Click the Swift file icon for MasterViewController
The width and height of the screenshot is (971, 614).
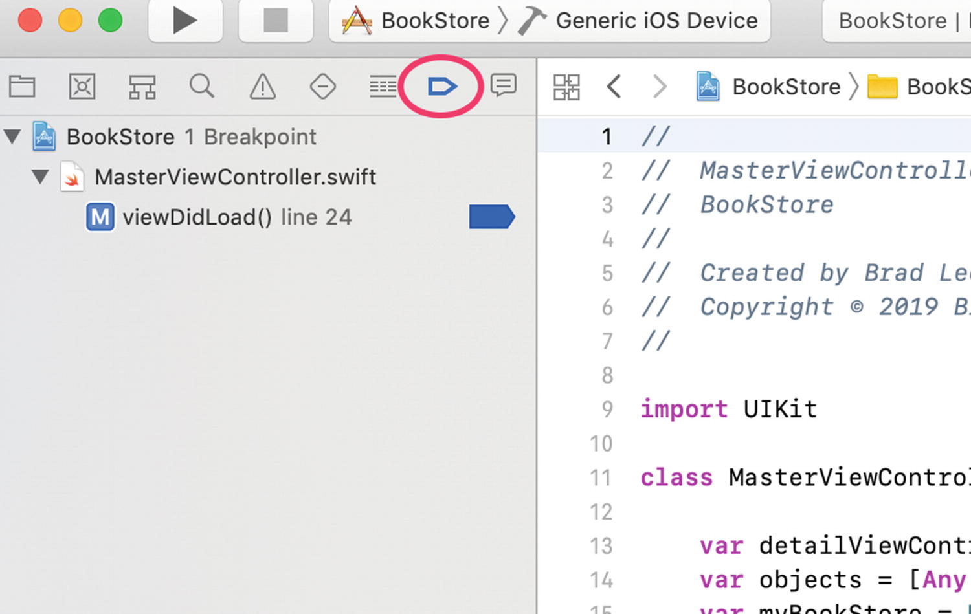pos(72,177)
